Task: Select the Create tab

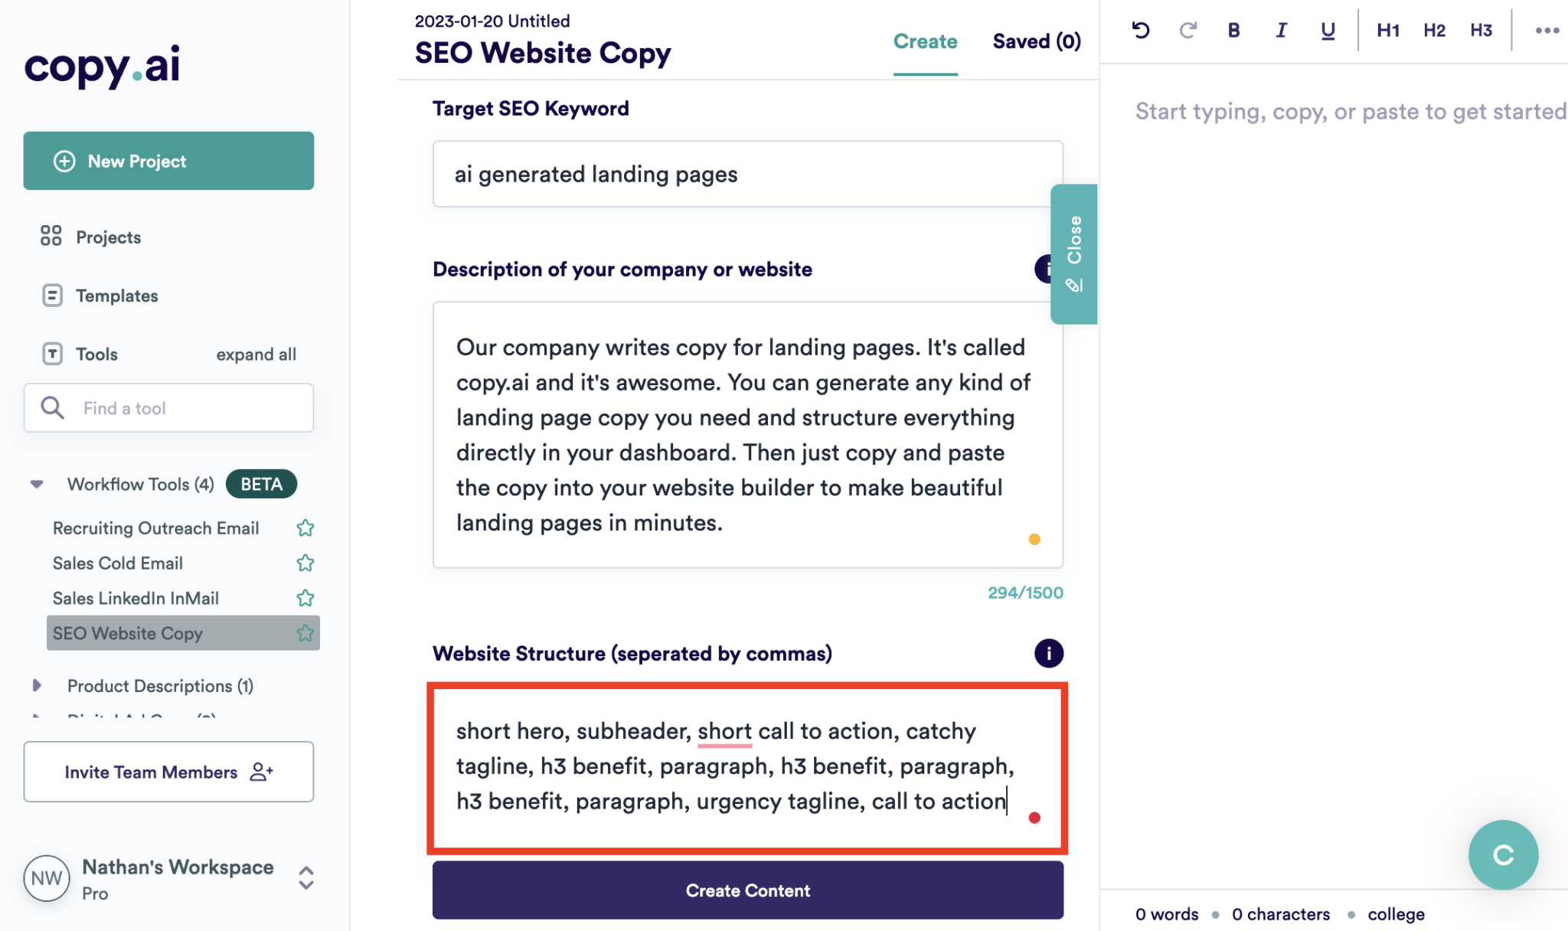Action: (x=925, y=41)
